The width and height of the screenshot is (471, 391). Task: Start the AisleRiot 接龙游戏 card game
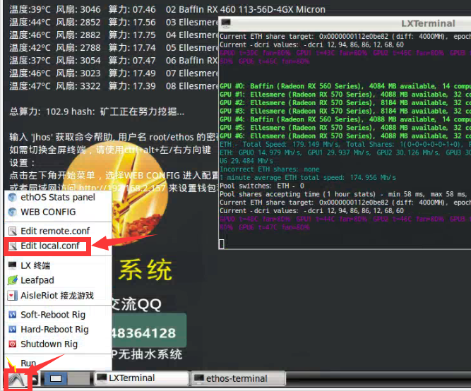pyautogui.click(x=57, y=296)
